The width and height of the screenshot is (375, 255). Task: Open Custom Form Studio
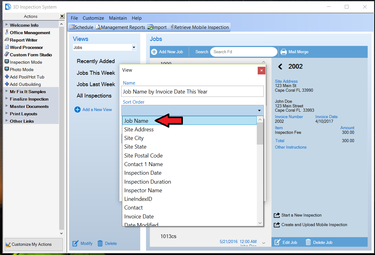click(31, 55)
